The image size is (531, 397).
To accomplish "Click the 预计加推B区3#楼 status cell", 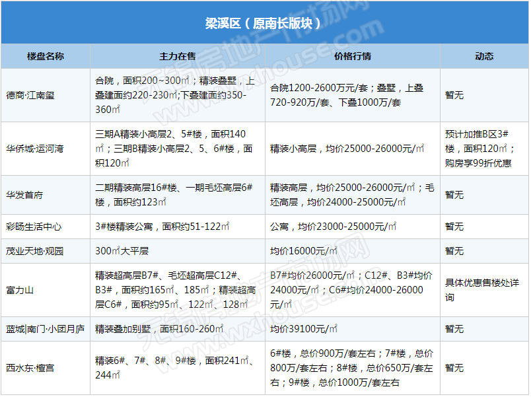I will (482, 149).
